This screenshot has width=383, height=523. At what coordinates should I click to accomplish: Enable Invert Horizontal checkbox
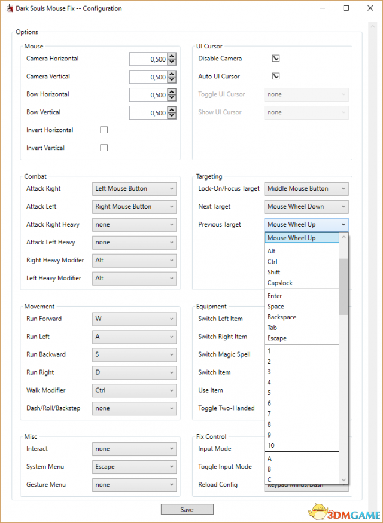[104, 130]
